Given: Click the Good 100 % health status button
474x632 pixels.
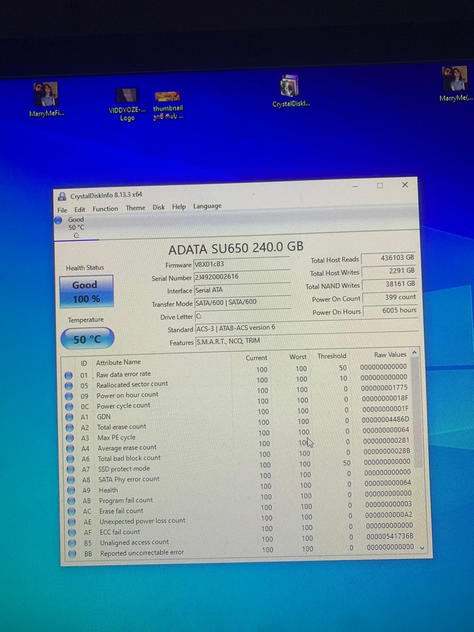Looking at the screenshot, I should [x=86, y=291].
